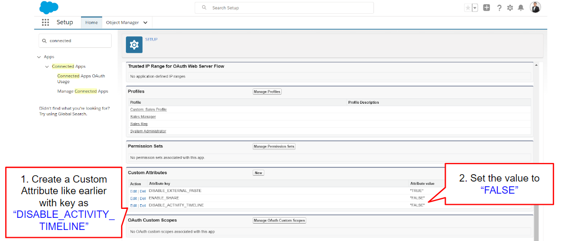Edit the DISABLE_EXTERNAL_PASTE attribute
This screenshot has height=241, width=562.
point(133,191)
